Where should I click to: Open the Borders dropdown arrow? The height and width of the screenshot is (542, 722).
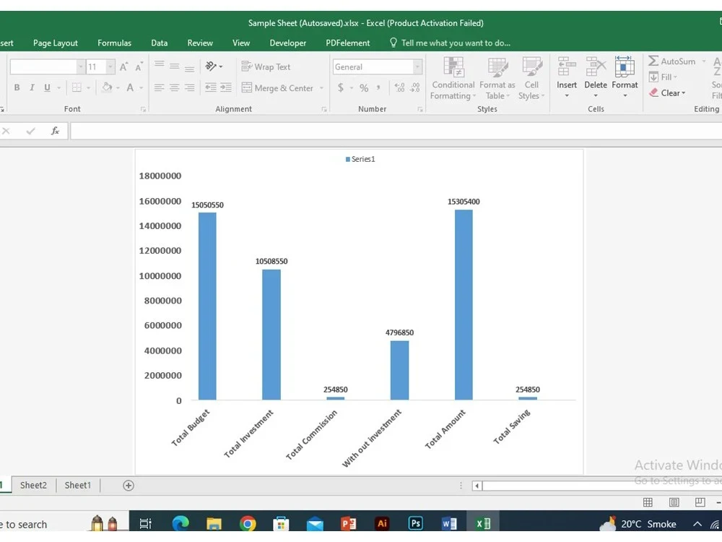[88, 87]
